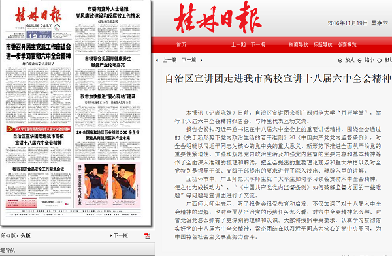Click the paragraph starting 互动环节中
The height and width of the screenshot is (256, 392).
click(x=278, y=187)
